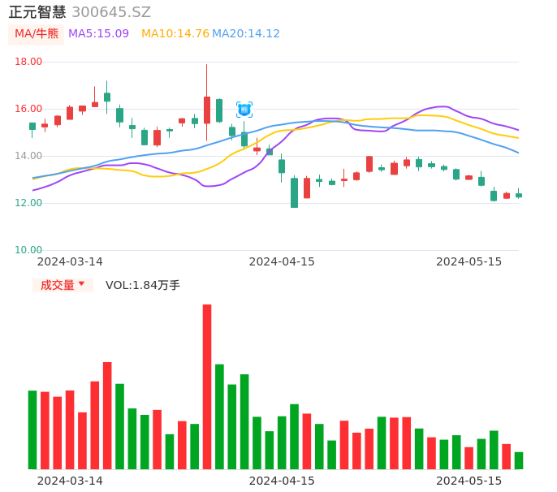The height and width of the screenshot is (492, 557).
Task: Click the 2024-03-14 date under the volume chart
Action: click(70, 481)
